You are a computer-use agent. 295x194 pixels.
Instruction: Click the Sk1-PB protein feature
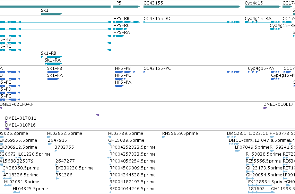coord(53,72)
